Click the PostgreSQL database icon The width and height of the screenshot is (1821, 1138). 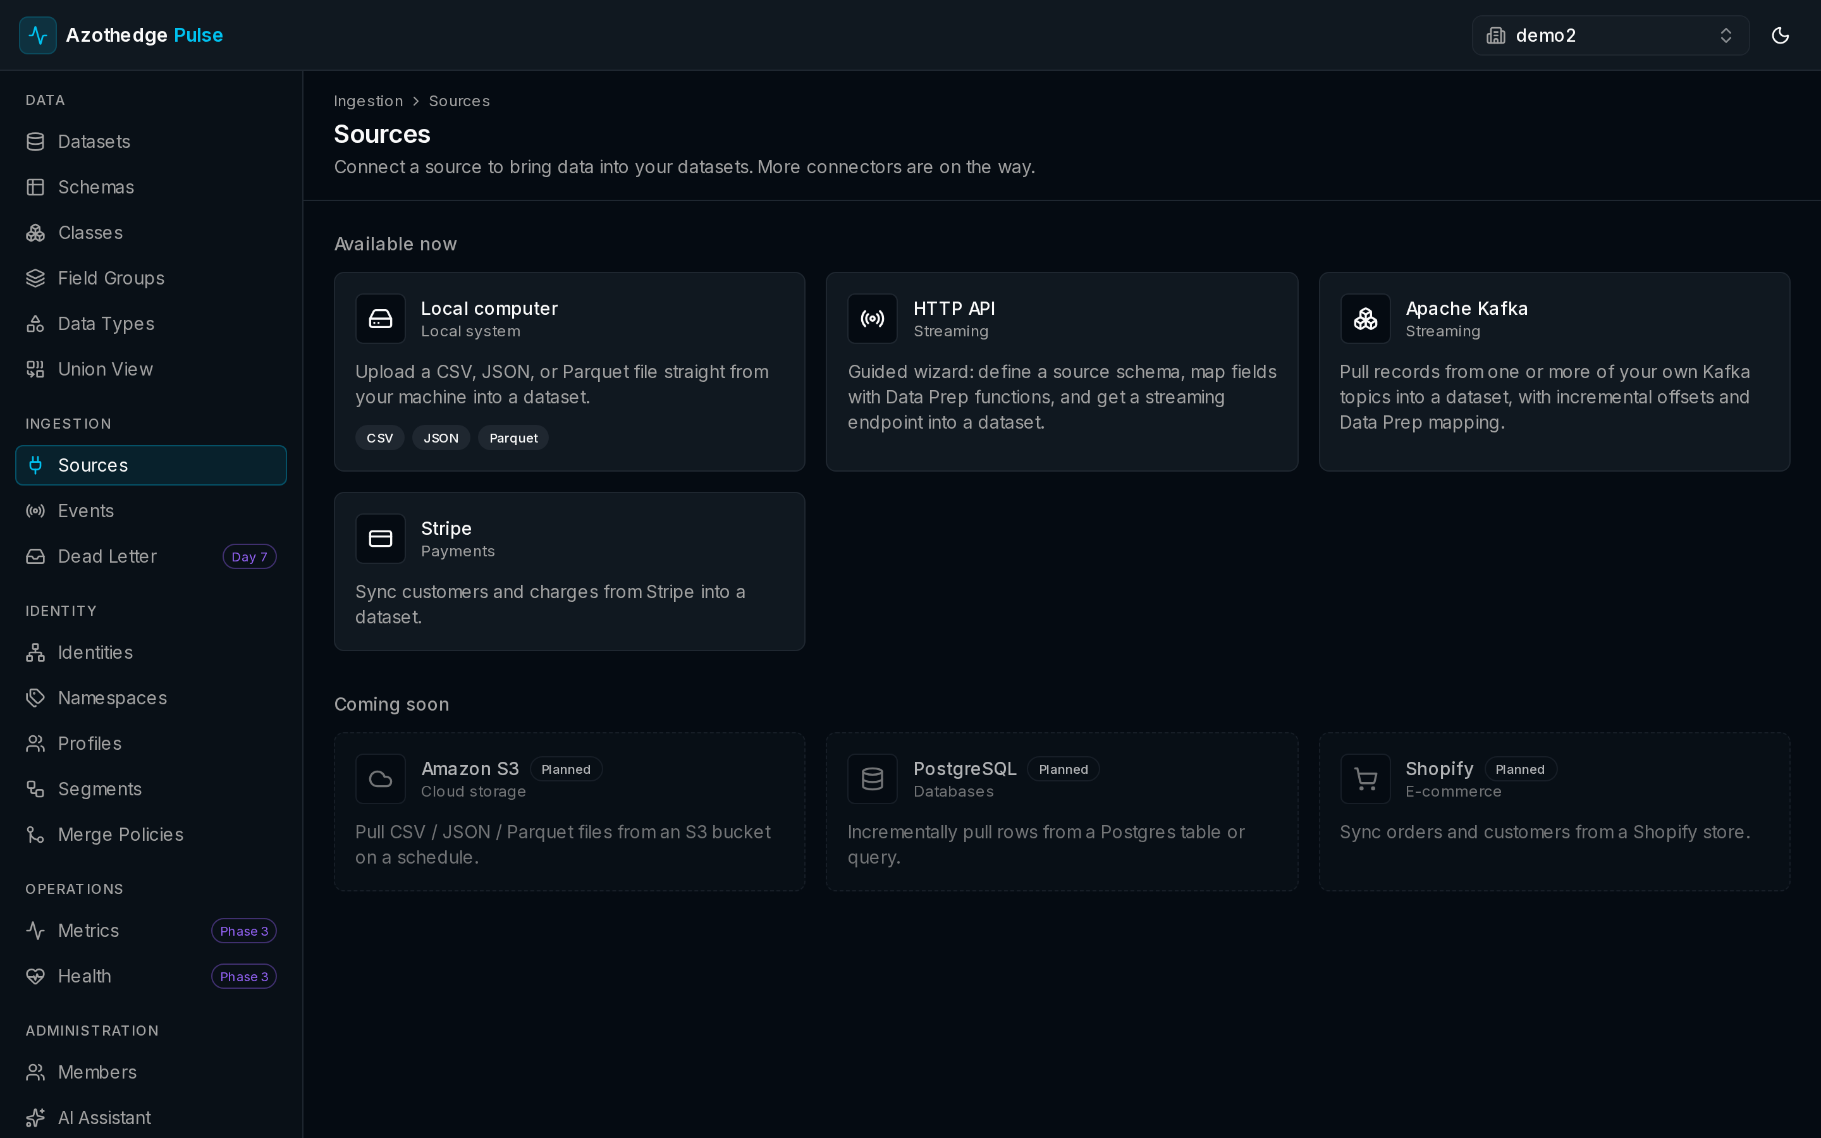[873, 779]
